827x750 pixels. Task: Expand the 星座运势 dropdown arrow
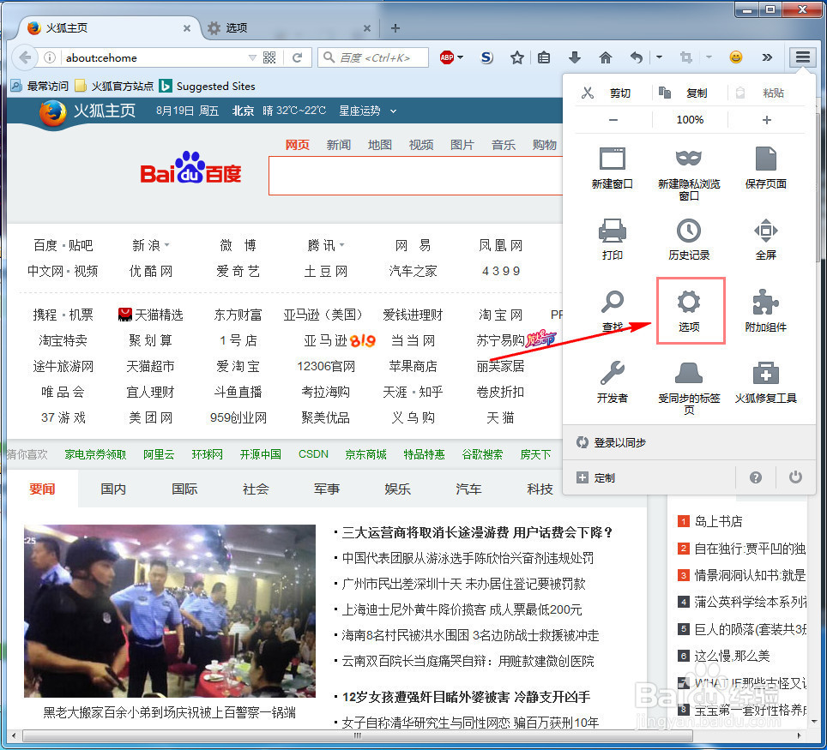click(x=393, y=110)
